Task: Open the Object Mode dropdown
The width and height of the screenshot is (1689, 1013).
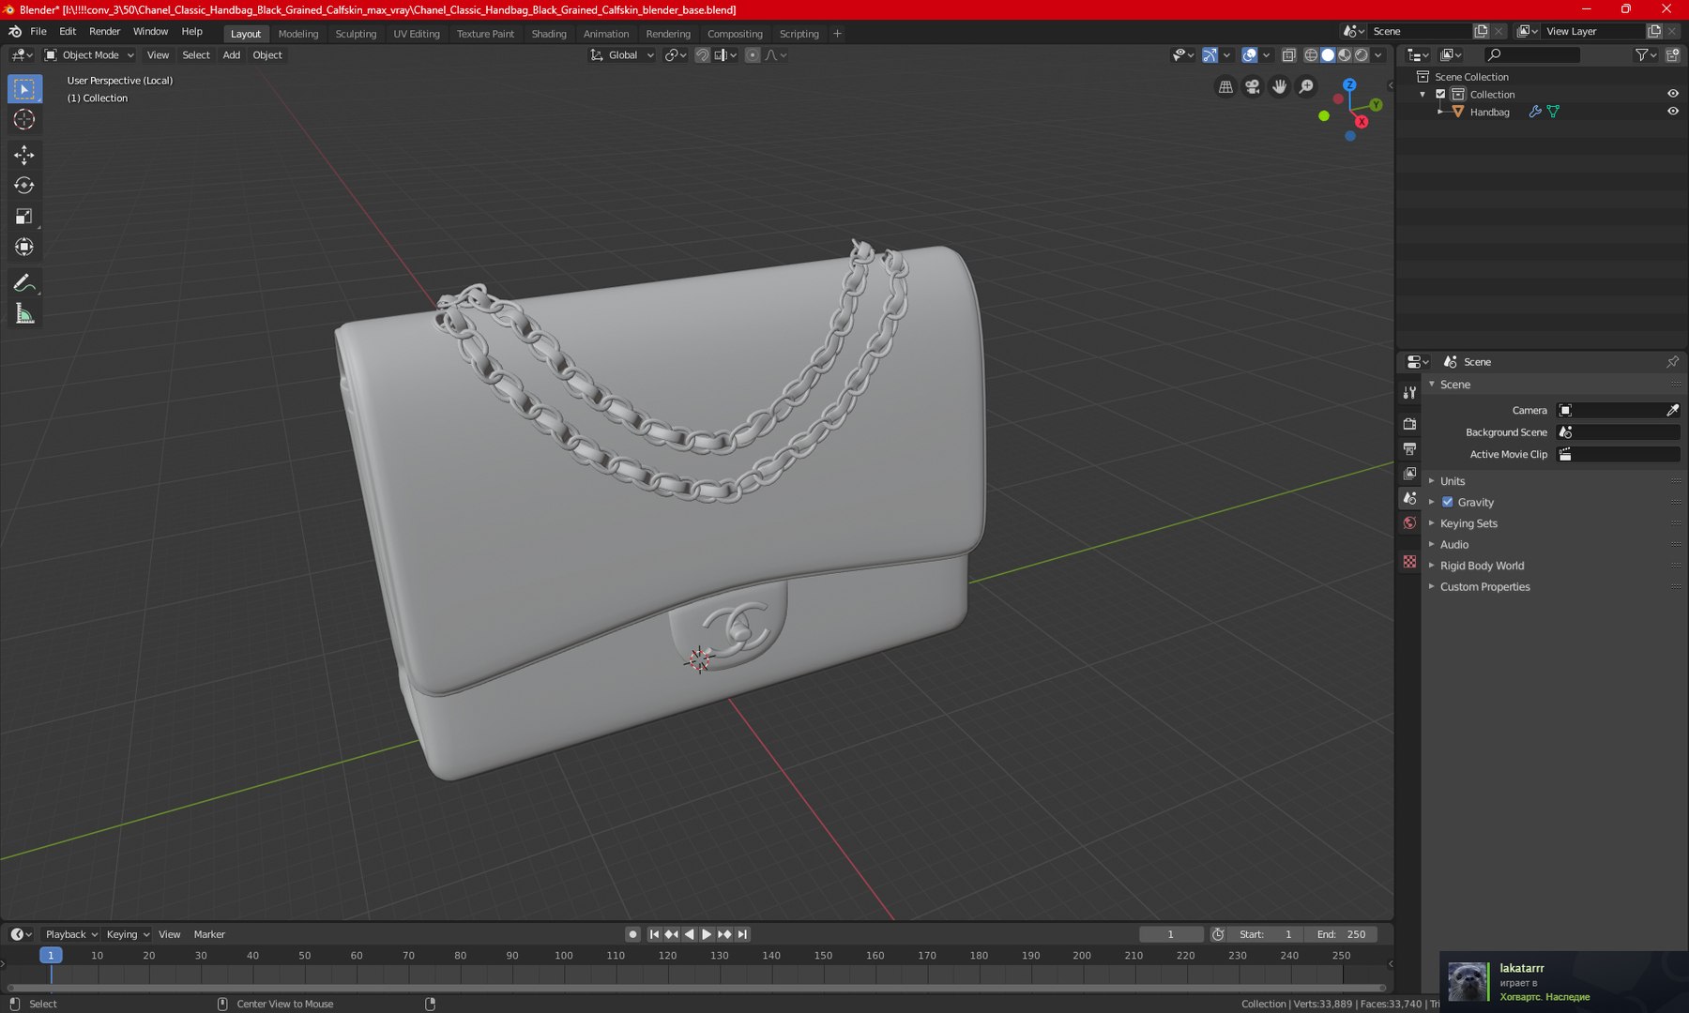Action: coord(90,55)
